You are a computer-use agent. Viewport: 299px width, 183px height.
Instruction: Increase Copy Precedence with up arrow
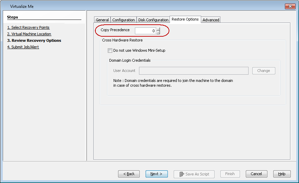158,29
